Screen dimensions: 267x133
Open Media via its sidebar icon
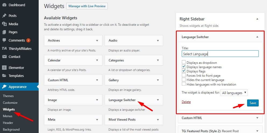tap(4, 24)
